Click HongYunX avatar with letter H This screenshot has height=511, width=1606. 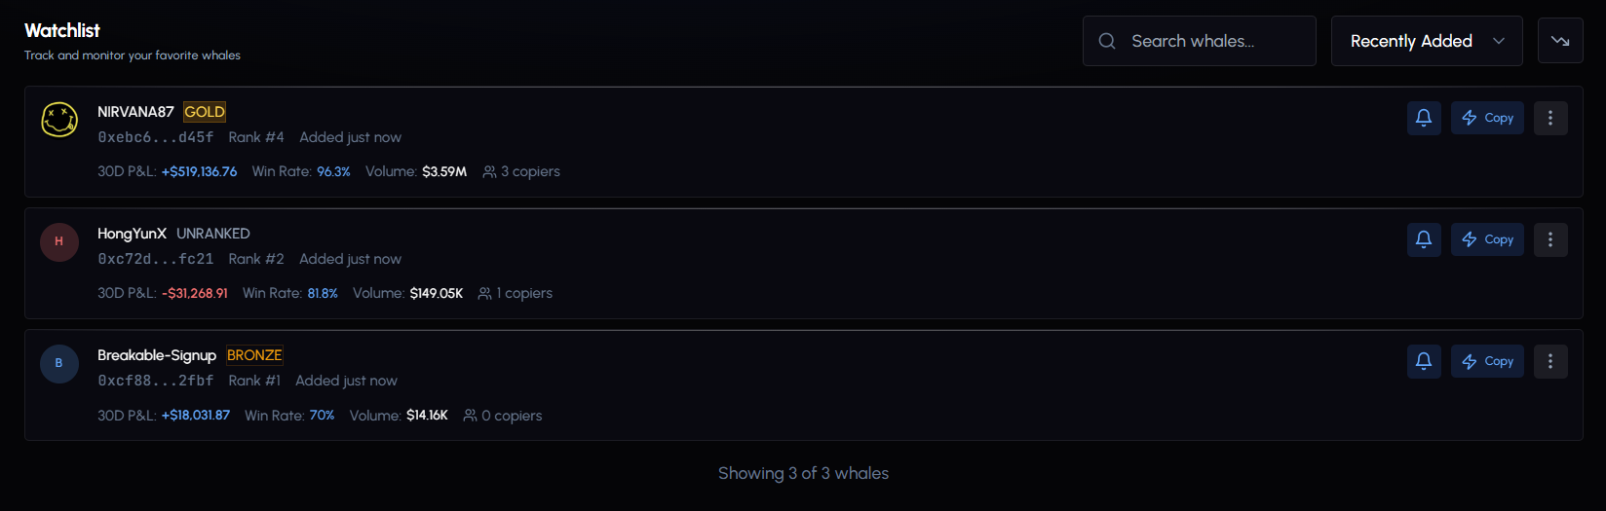tap(59, 241)
